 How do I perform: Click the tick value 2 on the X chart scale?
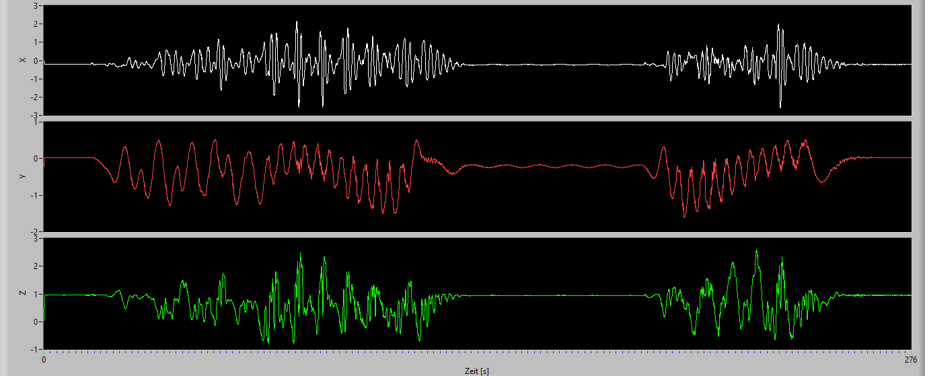point(37,24)
